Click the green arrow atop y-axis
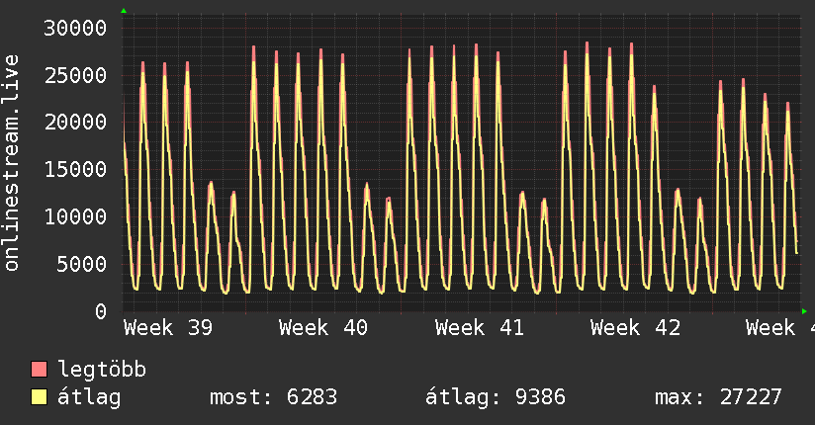 click(124, 11)
